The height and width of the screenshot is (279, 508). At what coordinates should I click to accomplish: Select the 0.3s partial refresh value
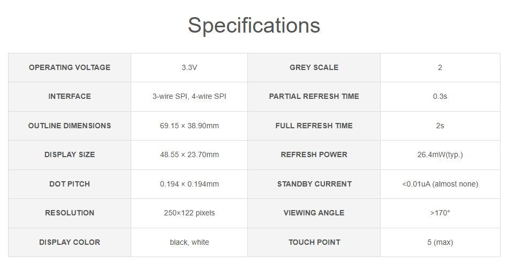(x=440, y=96)
